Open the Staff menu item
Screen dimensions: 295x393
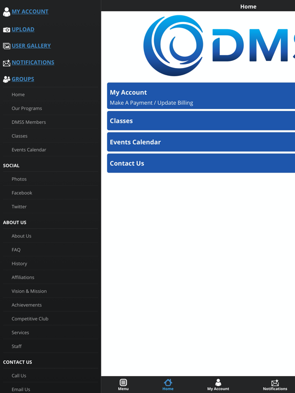[x=50, y=346]
